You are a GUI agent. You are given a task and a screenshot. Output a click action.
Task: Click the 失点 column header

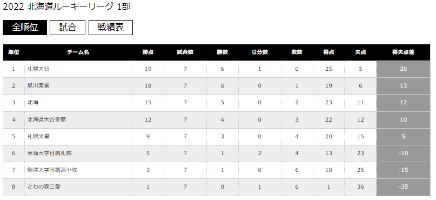[360, 52]
